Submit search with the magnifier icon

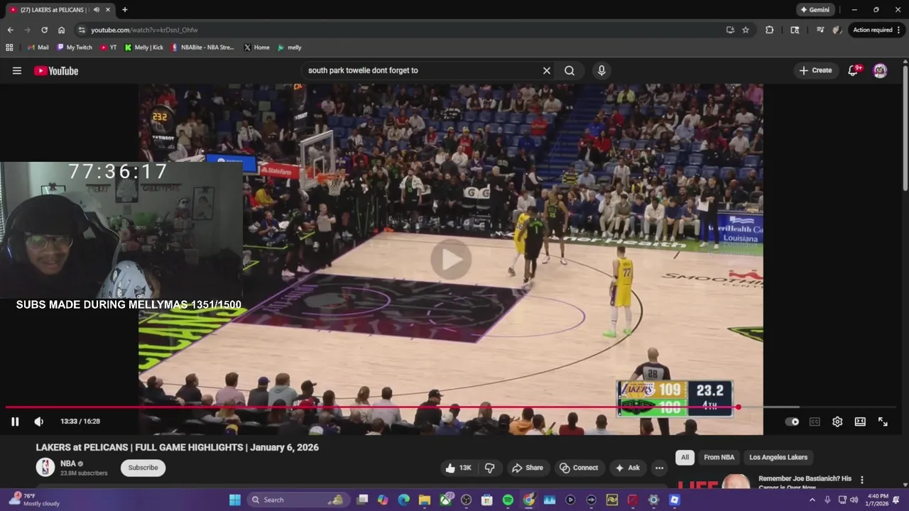tap(570, 70)
